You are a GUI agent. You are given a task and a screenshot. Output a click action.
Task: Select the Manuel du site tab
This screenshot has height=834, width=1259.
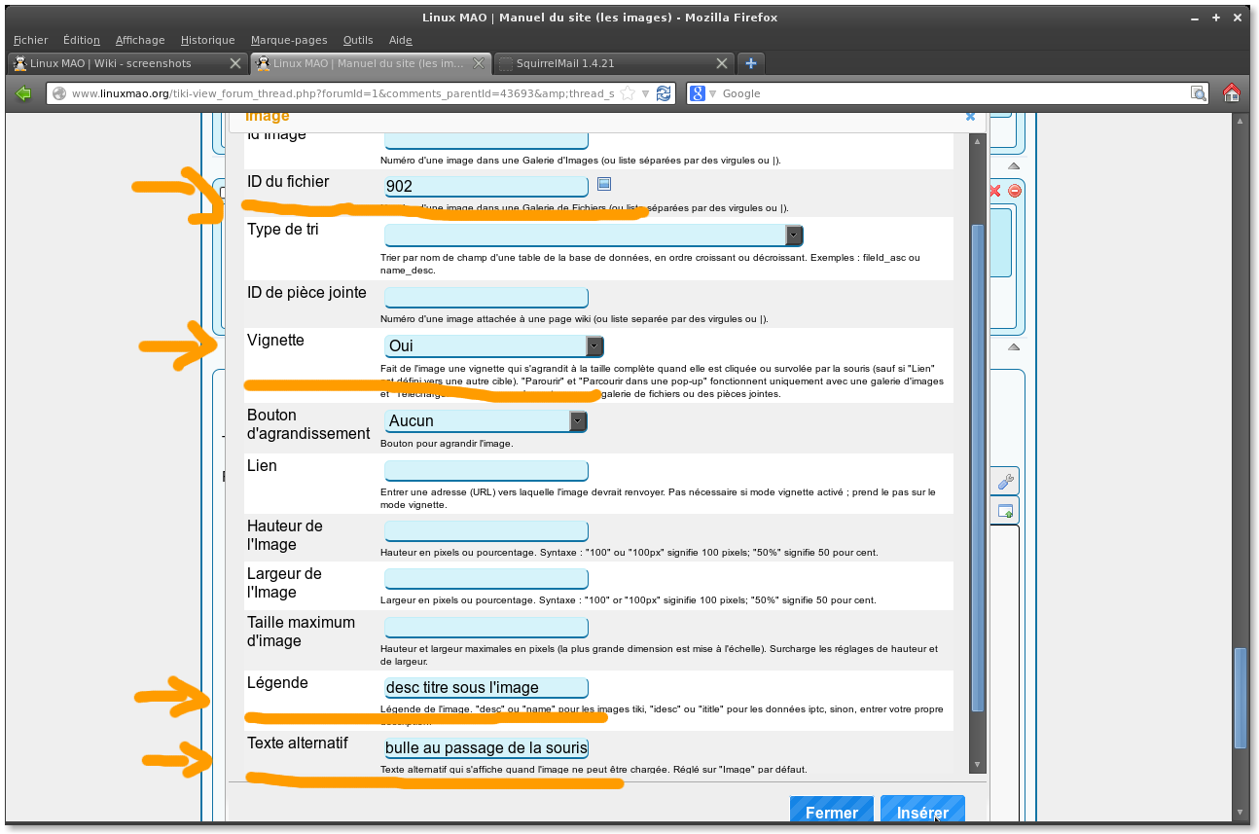tap(370, 63)
